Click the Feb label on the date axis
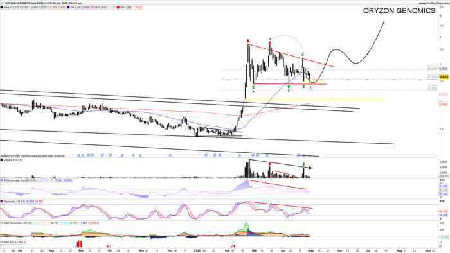Screen dimensions: 450x253 (x=228, y=250)
